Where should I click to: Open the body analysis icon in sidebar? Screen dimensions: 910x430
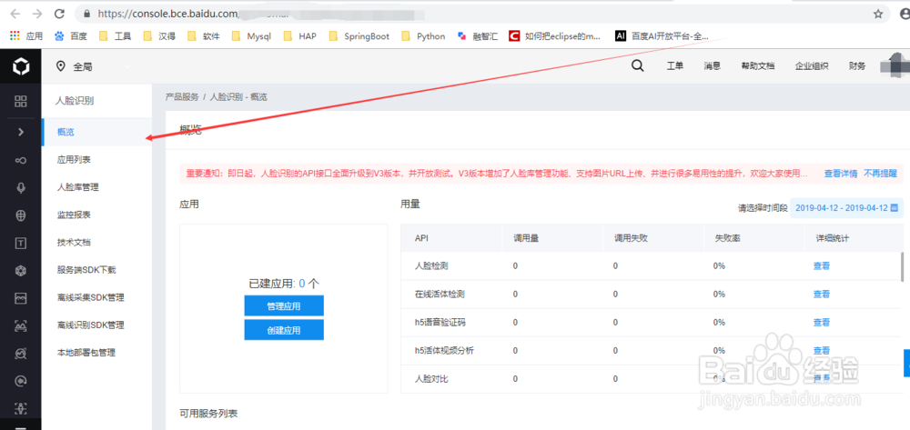pos(21,408)
